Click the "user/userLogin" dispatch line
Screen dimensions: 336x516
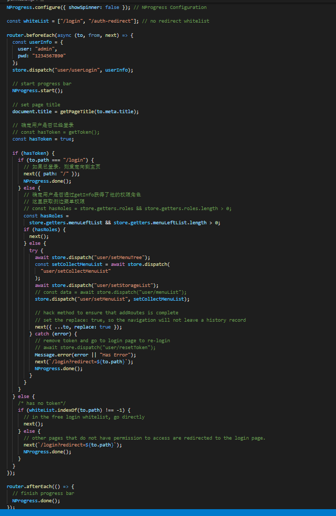coord(73,70)
